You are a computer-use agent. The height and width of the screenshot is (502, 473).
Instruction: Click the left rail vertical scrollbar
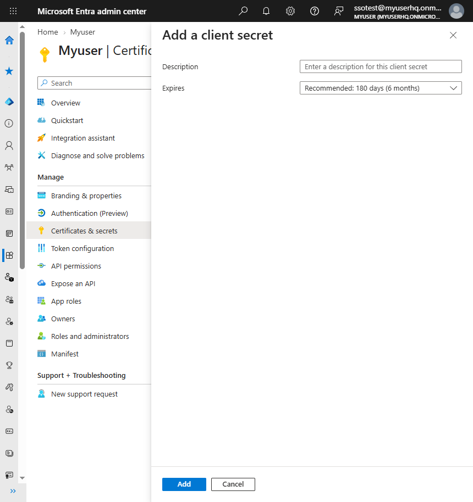pos(22,150)
